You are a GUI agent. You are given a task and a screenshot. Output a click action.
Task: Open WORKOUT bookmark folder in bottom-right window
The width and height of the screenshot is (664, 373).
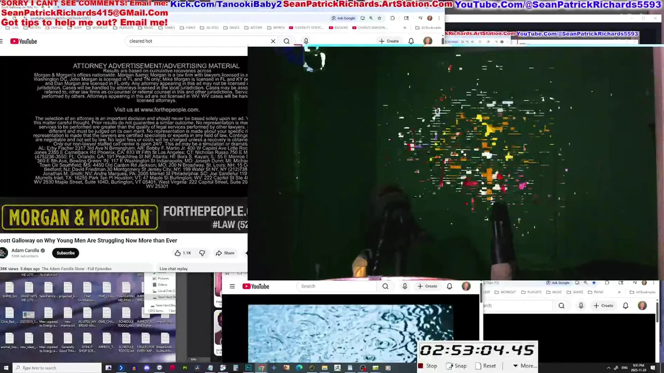click(506, 292)
